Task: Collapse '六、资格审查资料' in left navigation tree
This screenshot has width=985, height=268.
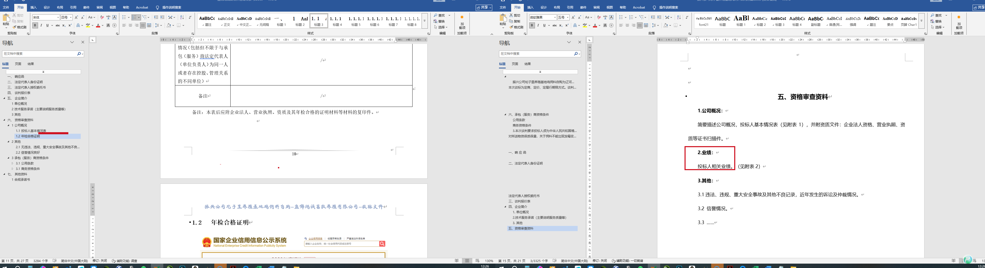Action: point(5,120)
